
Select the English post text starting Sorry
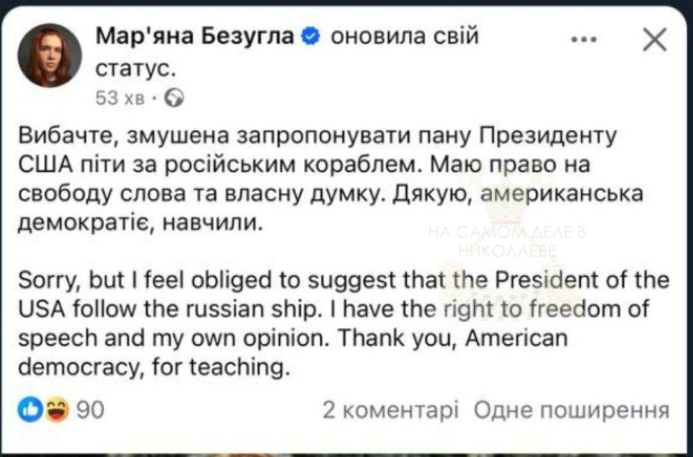(x=344, y=323)
